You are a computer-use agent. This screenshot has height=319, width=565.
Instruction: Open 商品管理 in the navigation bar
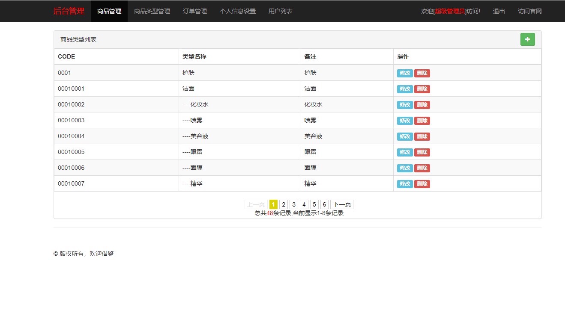point(109,11)
